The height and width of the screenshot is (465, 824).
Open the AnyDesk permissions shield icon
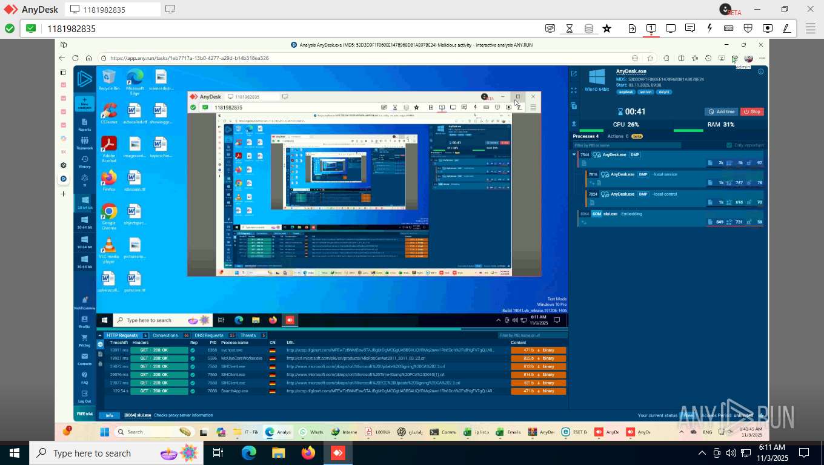point(748,28)
